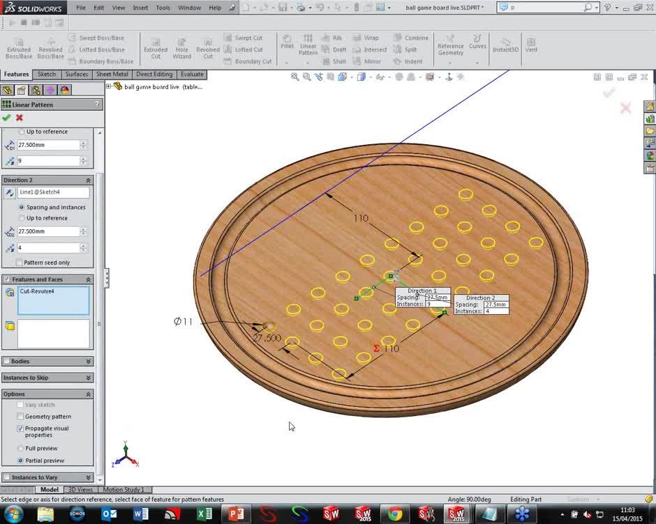Switch to the Sheet Metal tab

coord(112,75)
